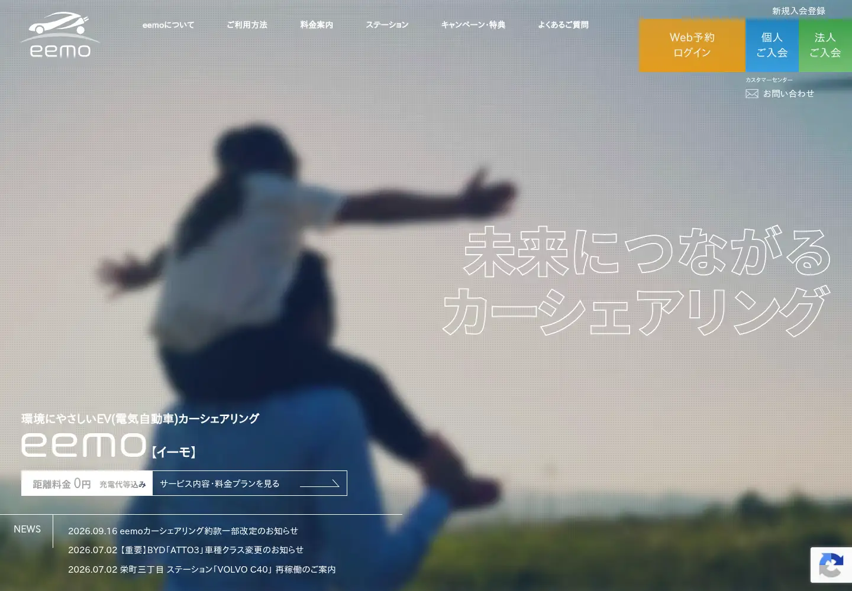The image size is (852, 591).
Task: Click the Web予約 ログイン button
Action: pyautogui.click(x=692, y=46)
